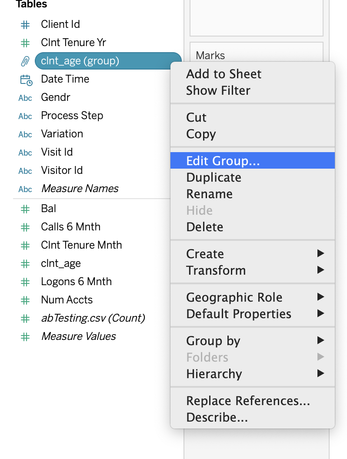Click the number icon next to Num Accts

point(25,300)
